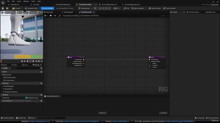This screenshot has width=220, height=123.
Task: Click the Forwards Solve toolbar button
Action: click(31, 8)
